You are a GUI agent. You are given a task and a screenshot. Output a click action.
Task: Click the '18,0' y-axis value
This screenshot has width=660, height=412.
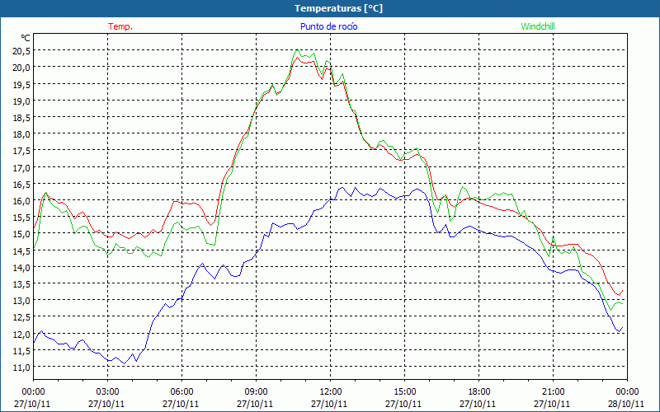pos(21,134)
